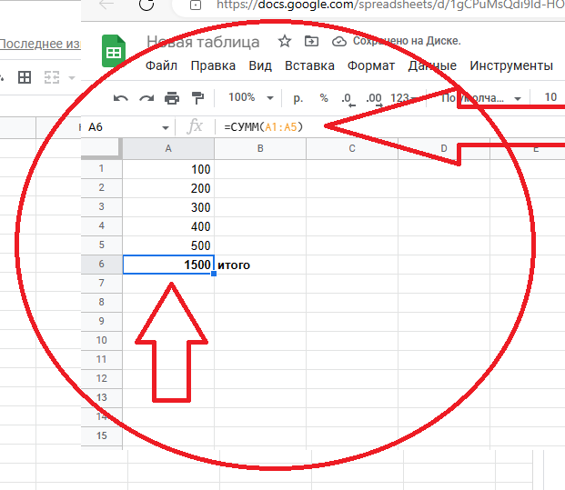Select cell containing 500
The height and width of the screenshot is (490, 565).
click(168, 245)
